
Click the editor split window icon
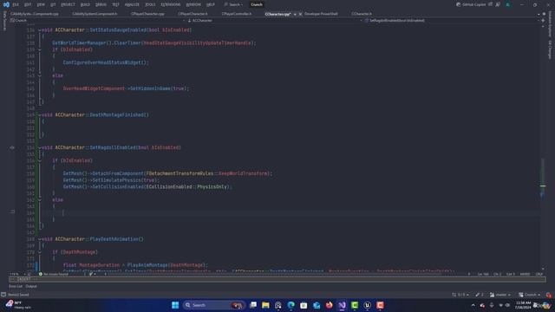click(543, 21)
